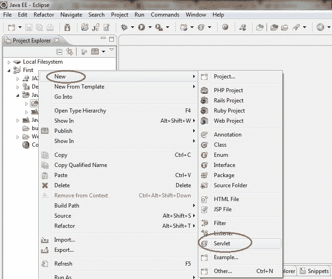Open dropdown arrow next to External Tools
332x279 pixels.
167,27
